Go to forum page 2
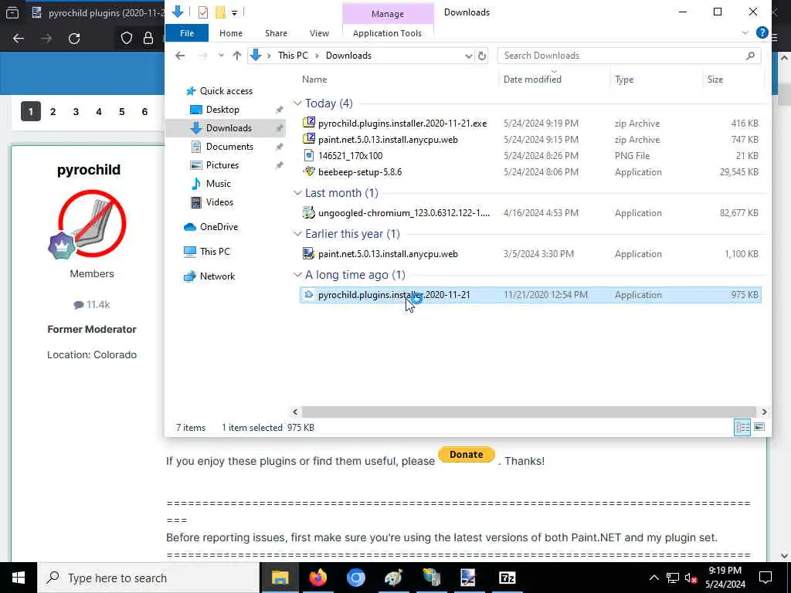Image resolution: width=791 pixels, height=593 pixels. [x=53, y=111]
